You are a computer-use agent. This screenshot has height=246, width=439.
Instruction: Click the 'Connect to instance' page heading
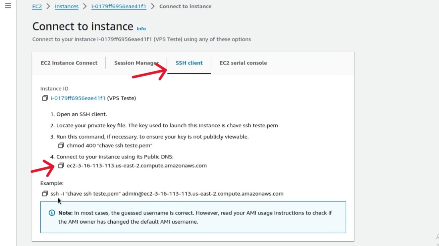(x=83, y=26)
